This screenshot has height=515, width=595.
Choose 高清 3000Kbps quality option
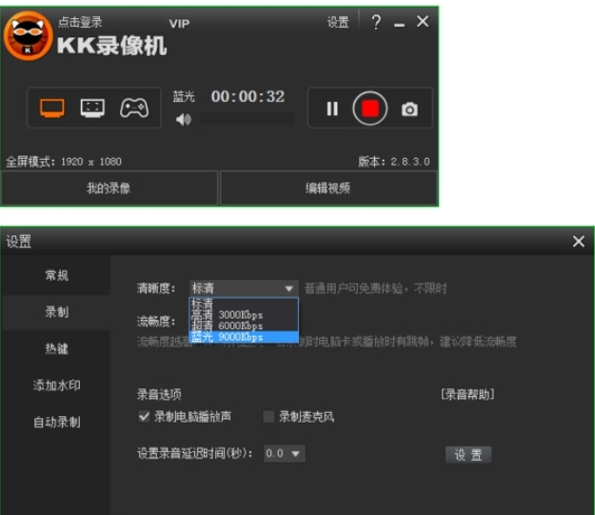pos(244,315)
